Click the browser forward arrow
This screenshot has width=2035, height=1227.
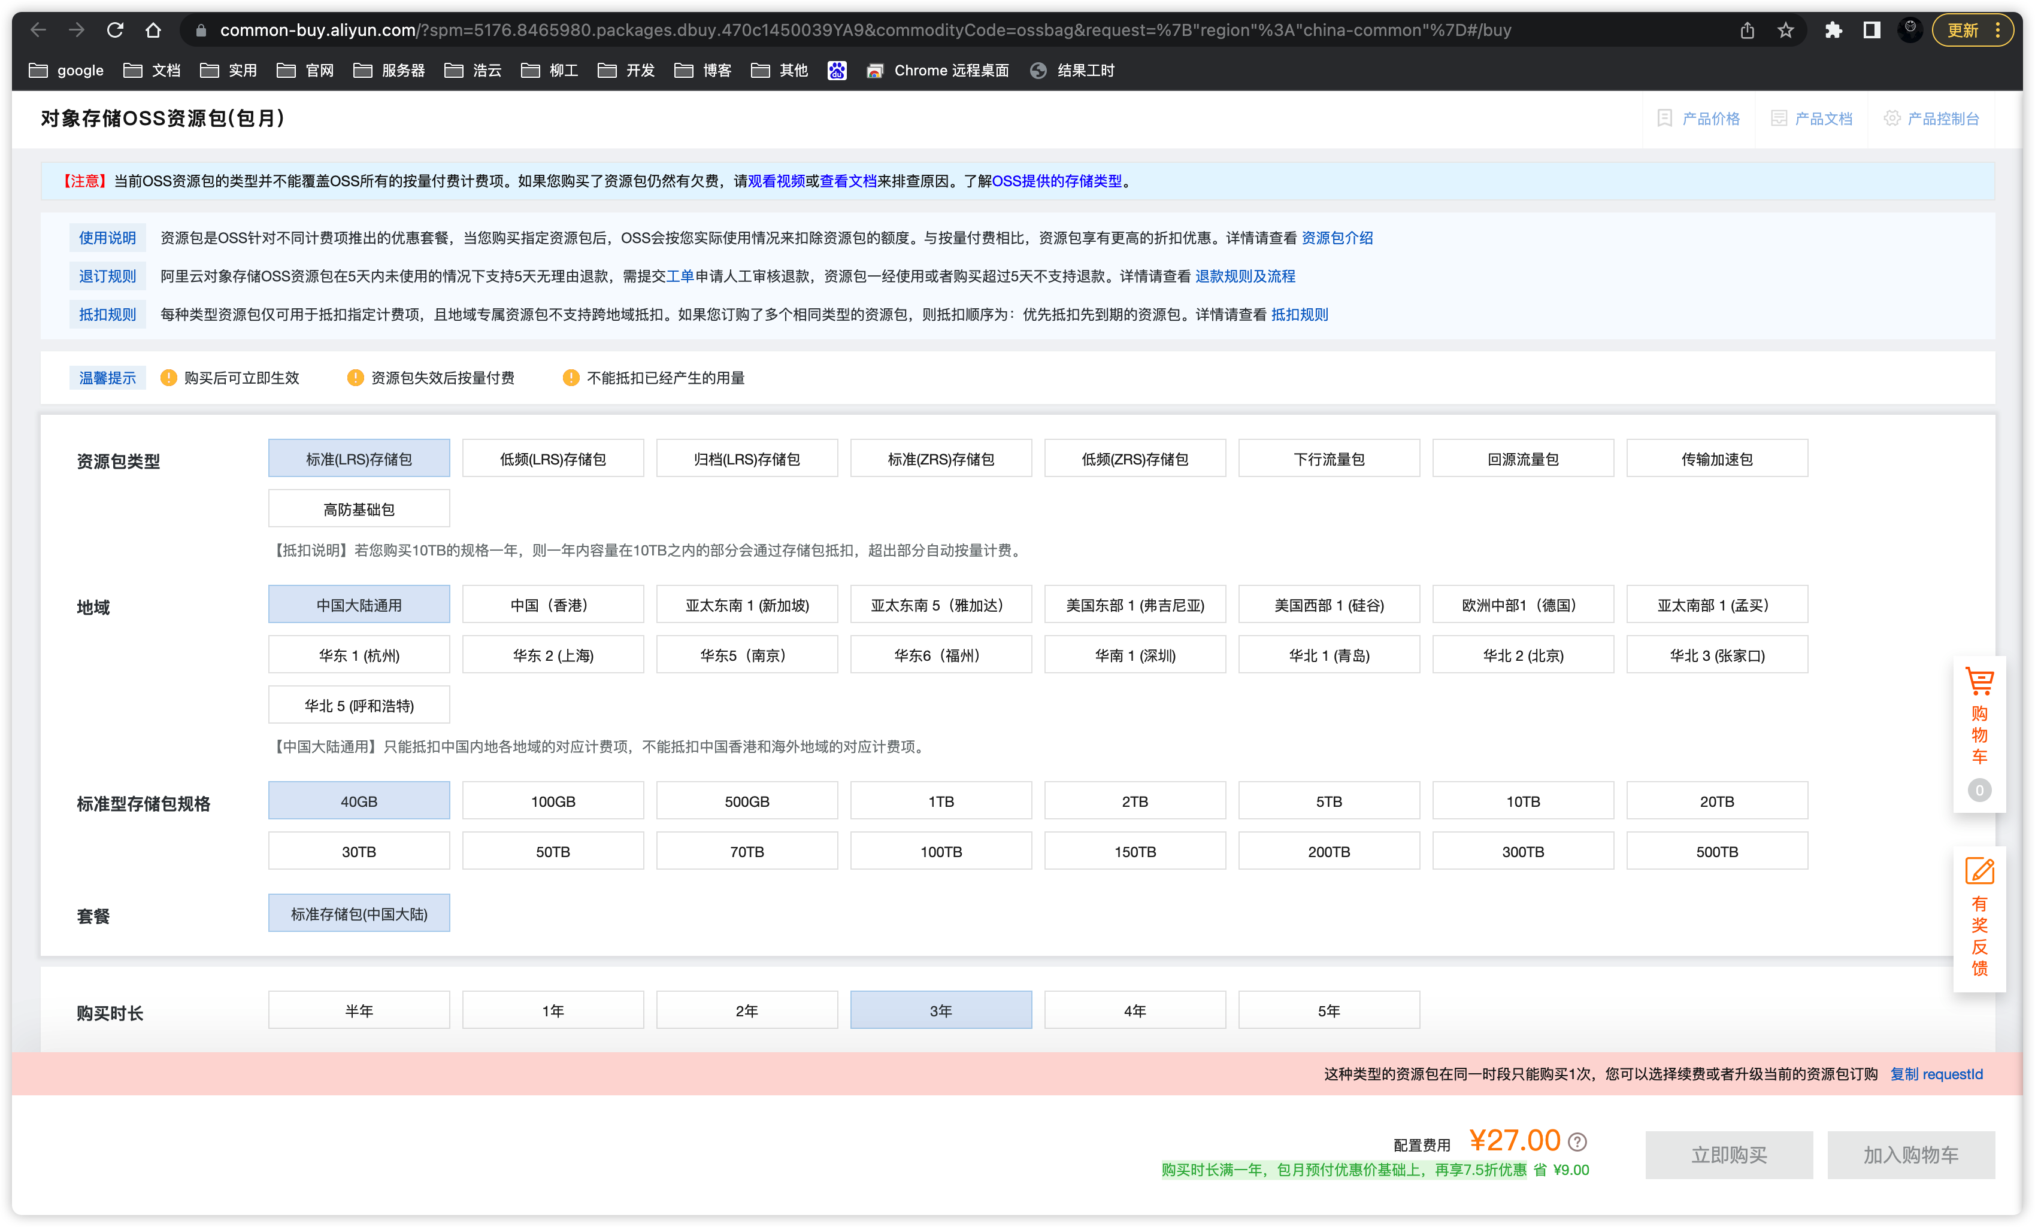(77, 31)
